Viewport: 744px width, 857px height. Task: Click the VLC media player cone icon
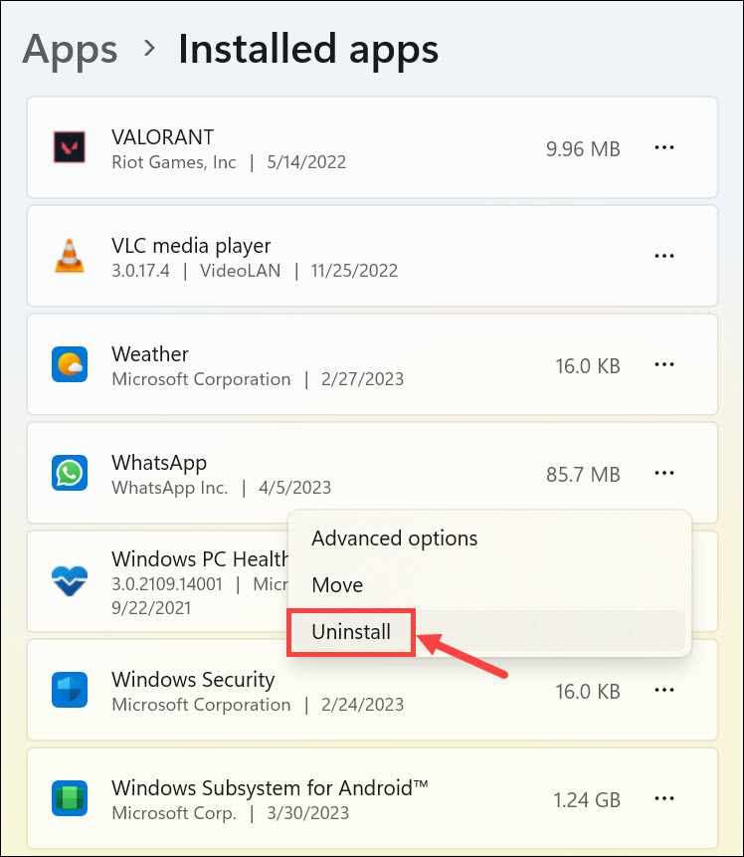pos(70,256)
